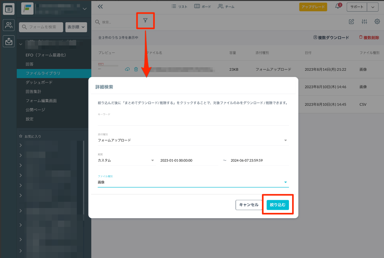Click the サポート button

pos(357,7)
